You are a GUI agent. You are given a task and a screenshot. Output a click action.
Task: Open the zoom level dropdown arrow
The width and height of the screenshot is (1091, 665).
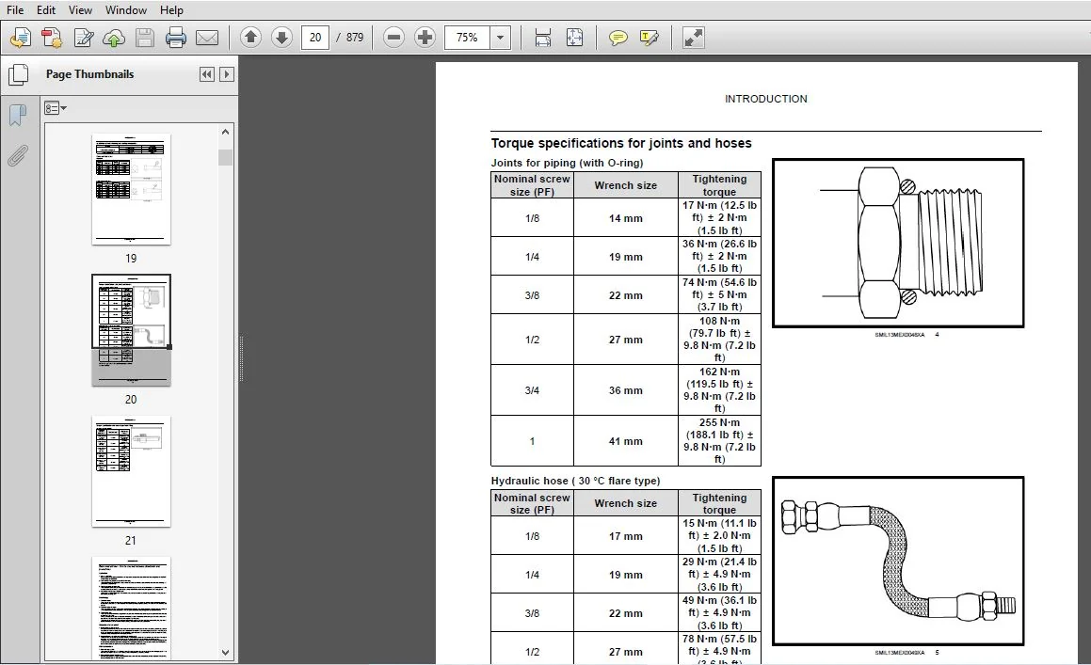tap(500, 38)
